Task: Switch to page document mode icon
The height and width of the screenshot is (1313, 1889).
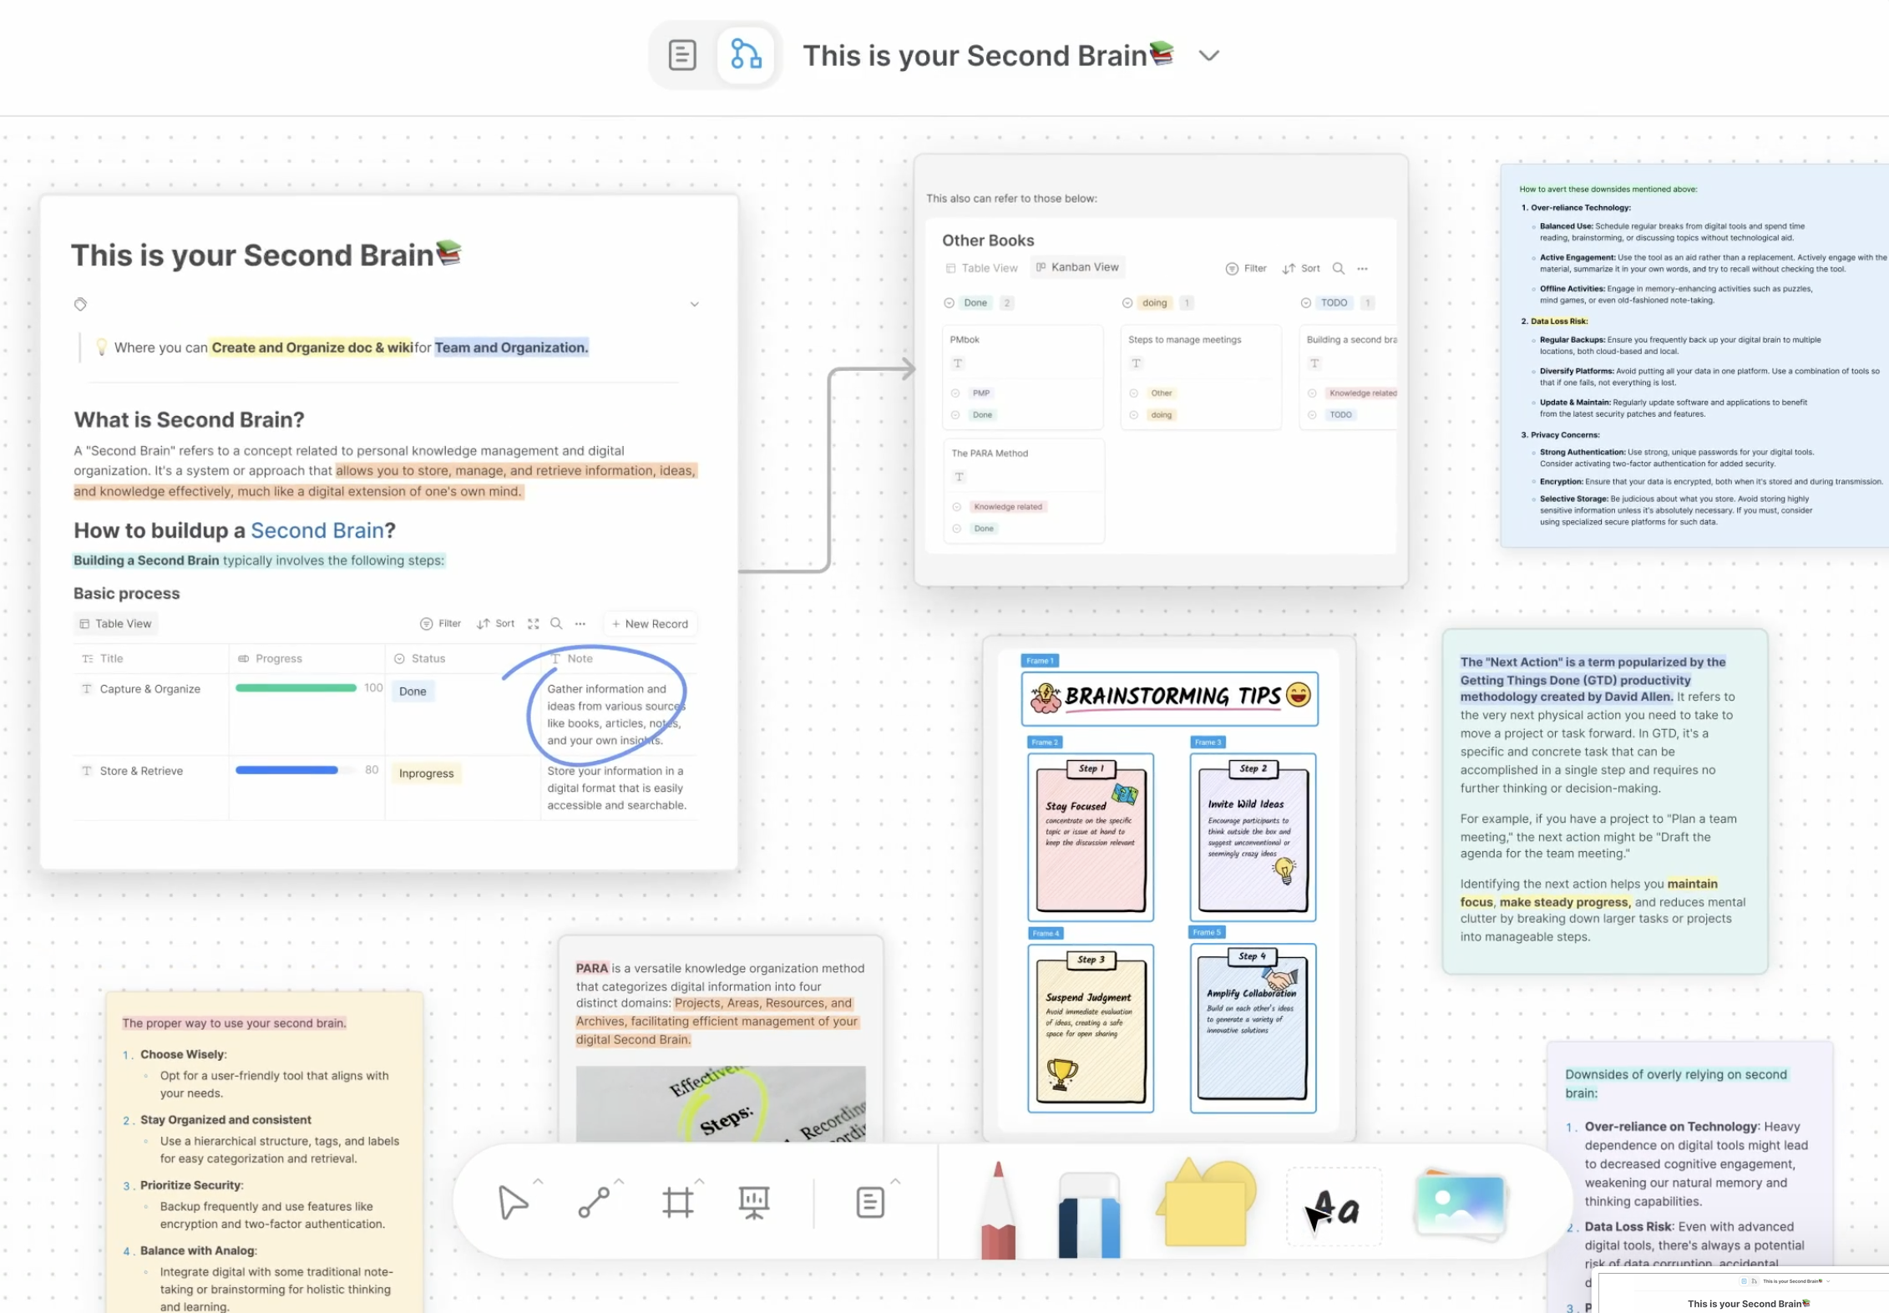Action: (x=681, y=55)
